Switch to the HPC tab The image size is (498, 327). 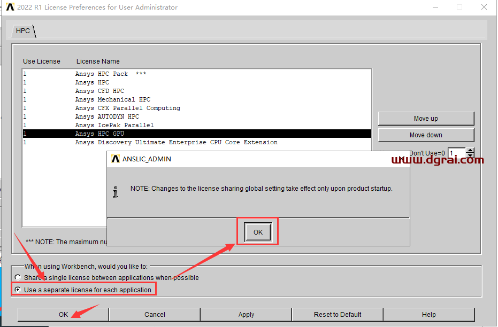point(23,31)
